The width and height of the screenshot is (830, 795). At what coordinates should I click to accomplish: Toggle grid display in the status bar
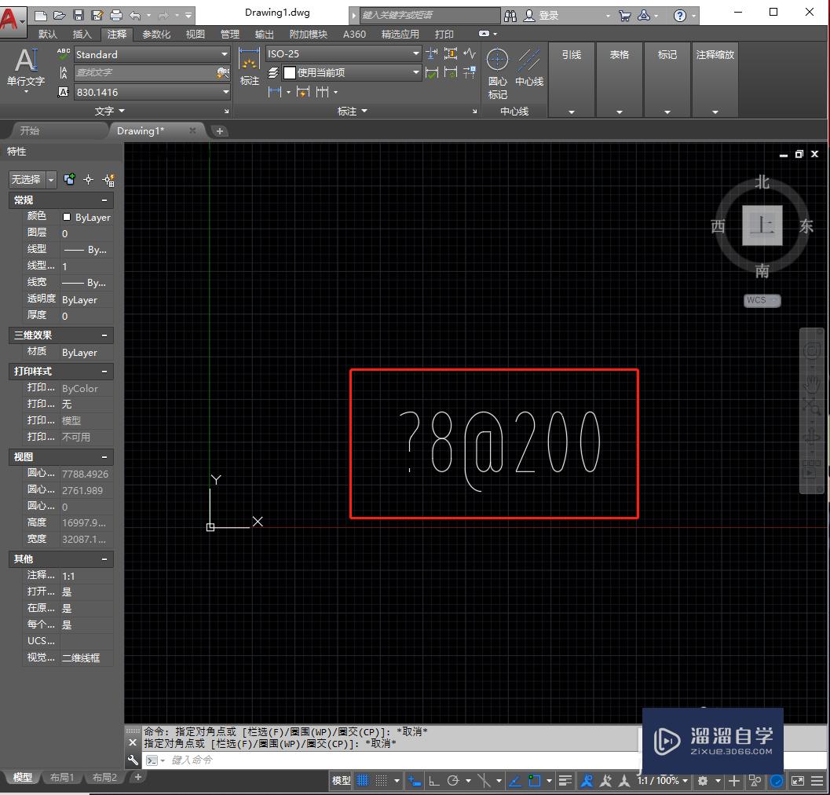coord(360,780)
